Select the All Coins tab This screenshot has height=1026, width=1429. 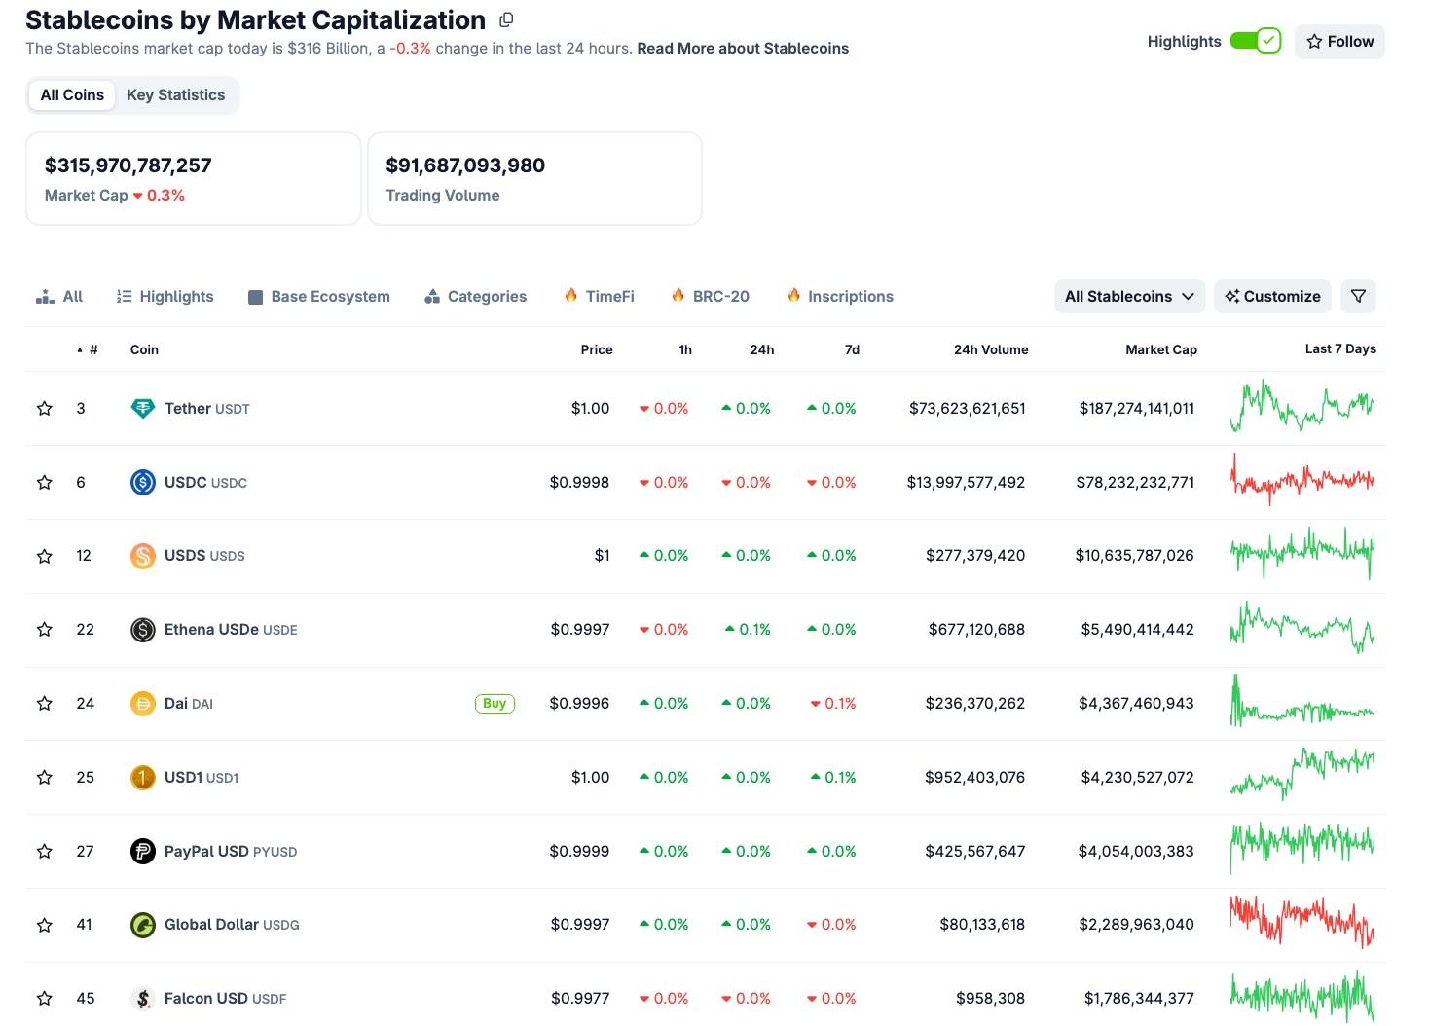pos(71,94)
